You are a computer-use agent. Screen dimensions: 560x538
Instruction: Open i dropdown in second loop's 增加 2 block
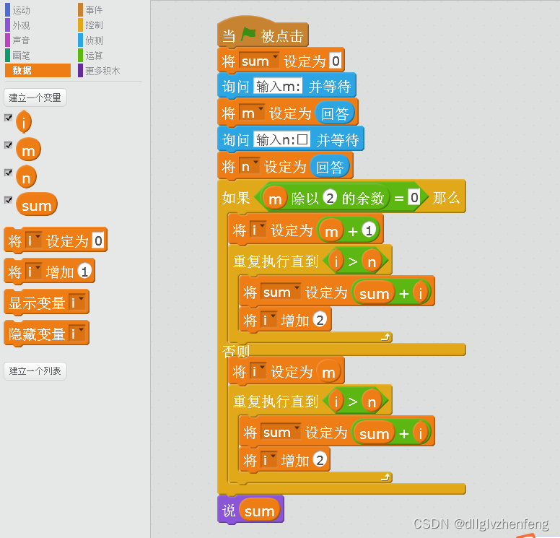click(x=268, y=460)
